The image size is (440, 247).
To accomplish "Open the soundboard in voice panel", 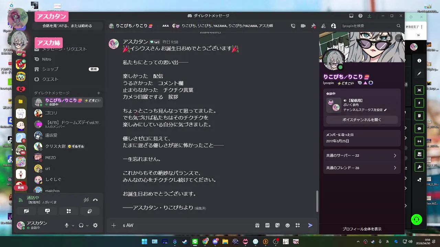I will 90,211.
